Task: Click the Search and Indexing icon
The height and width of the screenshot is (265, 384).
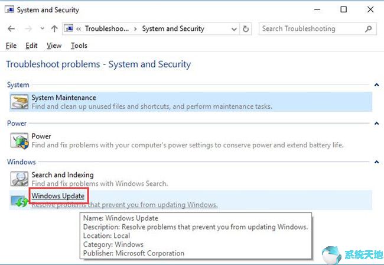Action: coord(19,179)
